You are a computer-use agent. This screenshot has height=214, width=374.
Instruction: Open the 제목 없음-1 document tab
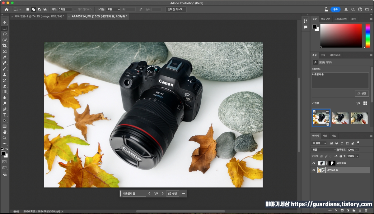(x=39, y=16)
